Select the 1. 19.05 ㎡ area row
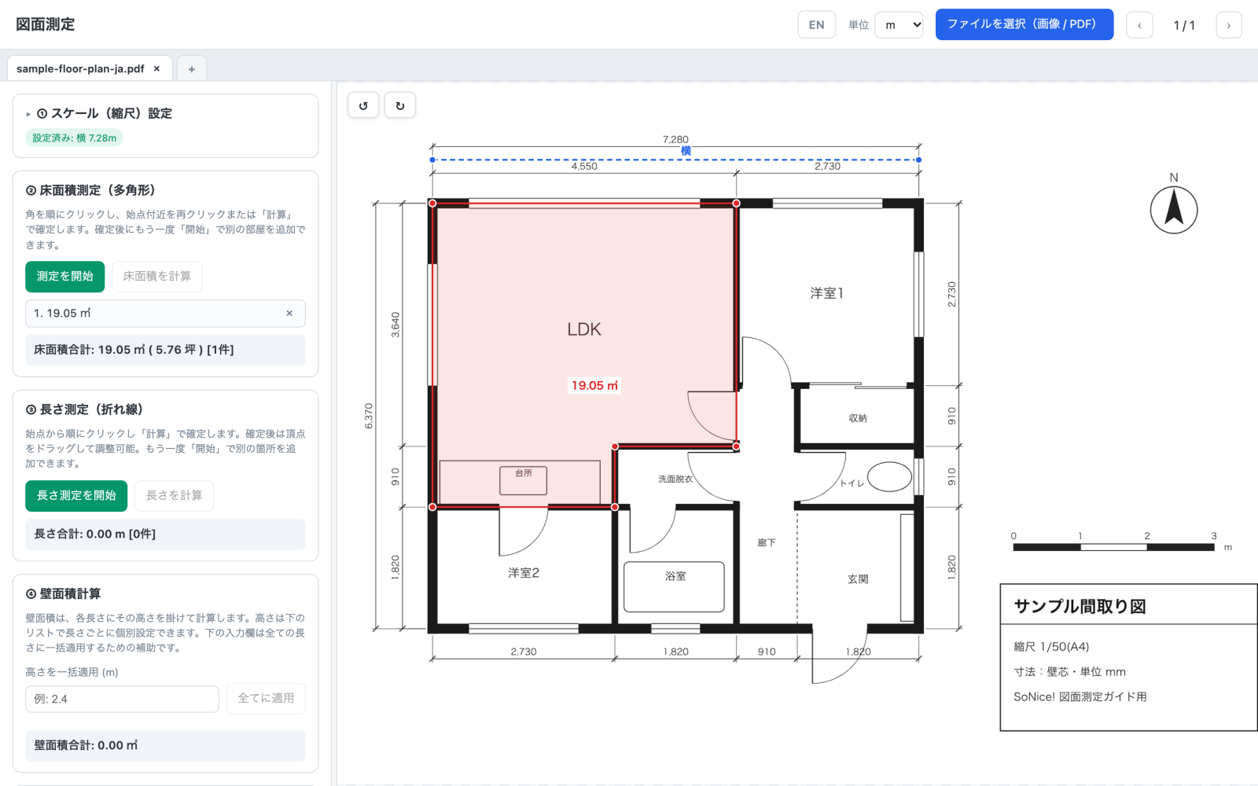 (165, 313)
